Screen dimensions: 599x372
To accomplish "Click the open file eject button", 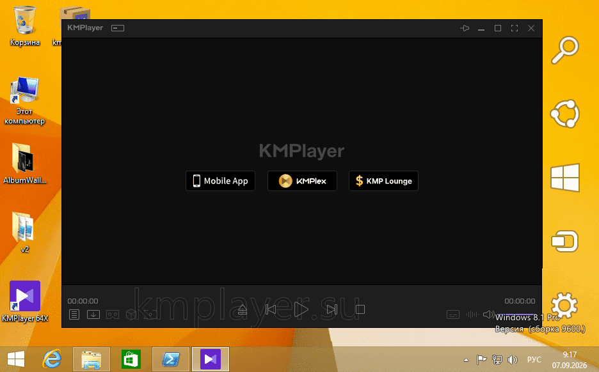I will click(242, 309).
